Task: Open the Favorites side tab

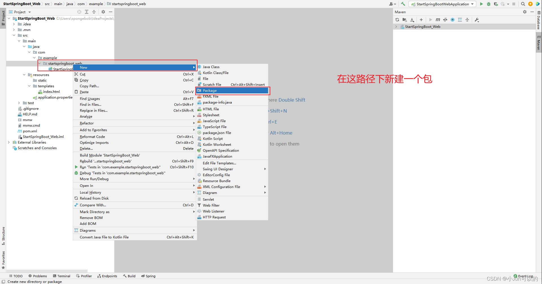Action: click(x=3, y=260)
